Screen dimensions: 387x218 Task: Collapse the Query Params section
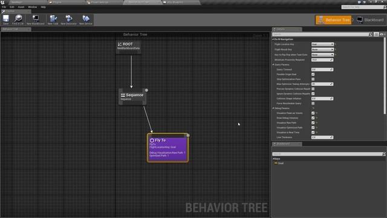pos(273,65)
